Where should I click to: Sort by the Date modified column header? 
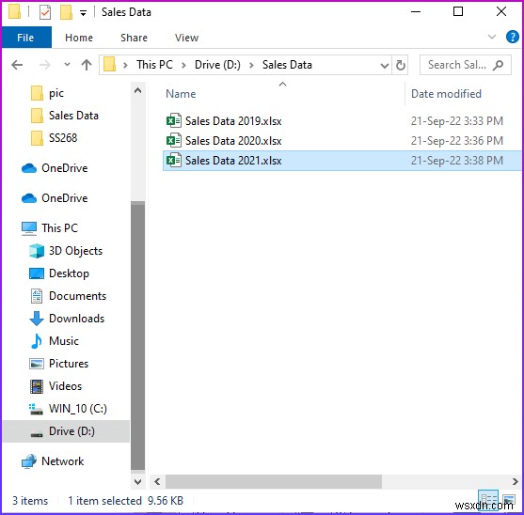click(x=446, y=94)
